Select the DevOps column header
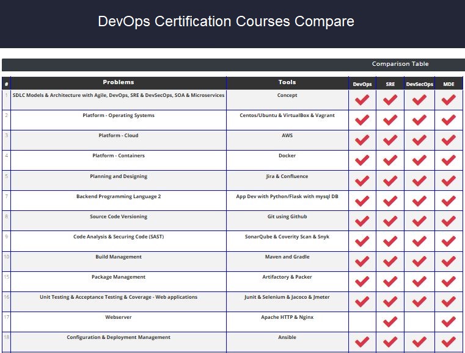Image resolution: width=465 pixels, height=353 pixels. pyautogui.click(x=362, y=84)
